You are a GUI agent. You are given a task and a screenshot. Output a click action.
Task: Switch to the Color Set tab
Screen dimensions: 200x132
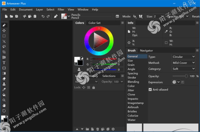[x=94, y=23]
